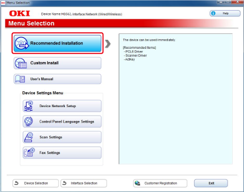Image resolution: width=244 pixels, height=192 pixels.
Task: Click the Customer Registration globe icon
Action: [137, 183]
